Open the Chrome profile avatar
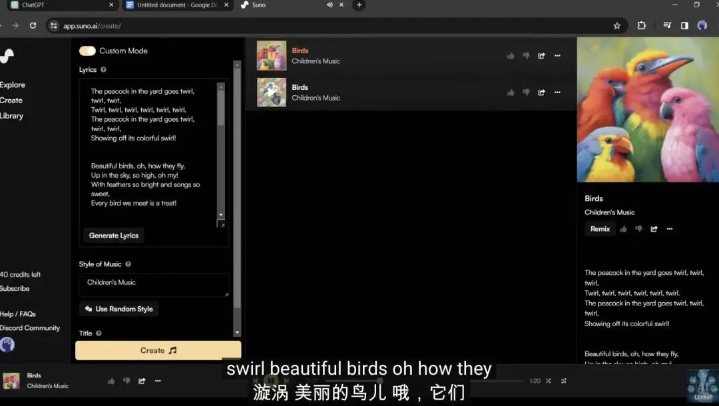719x406 pixels. [702, 26]
